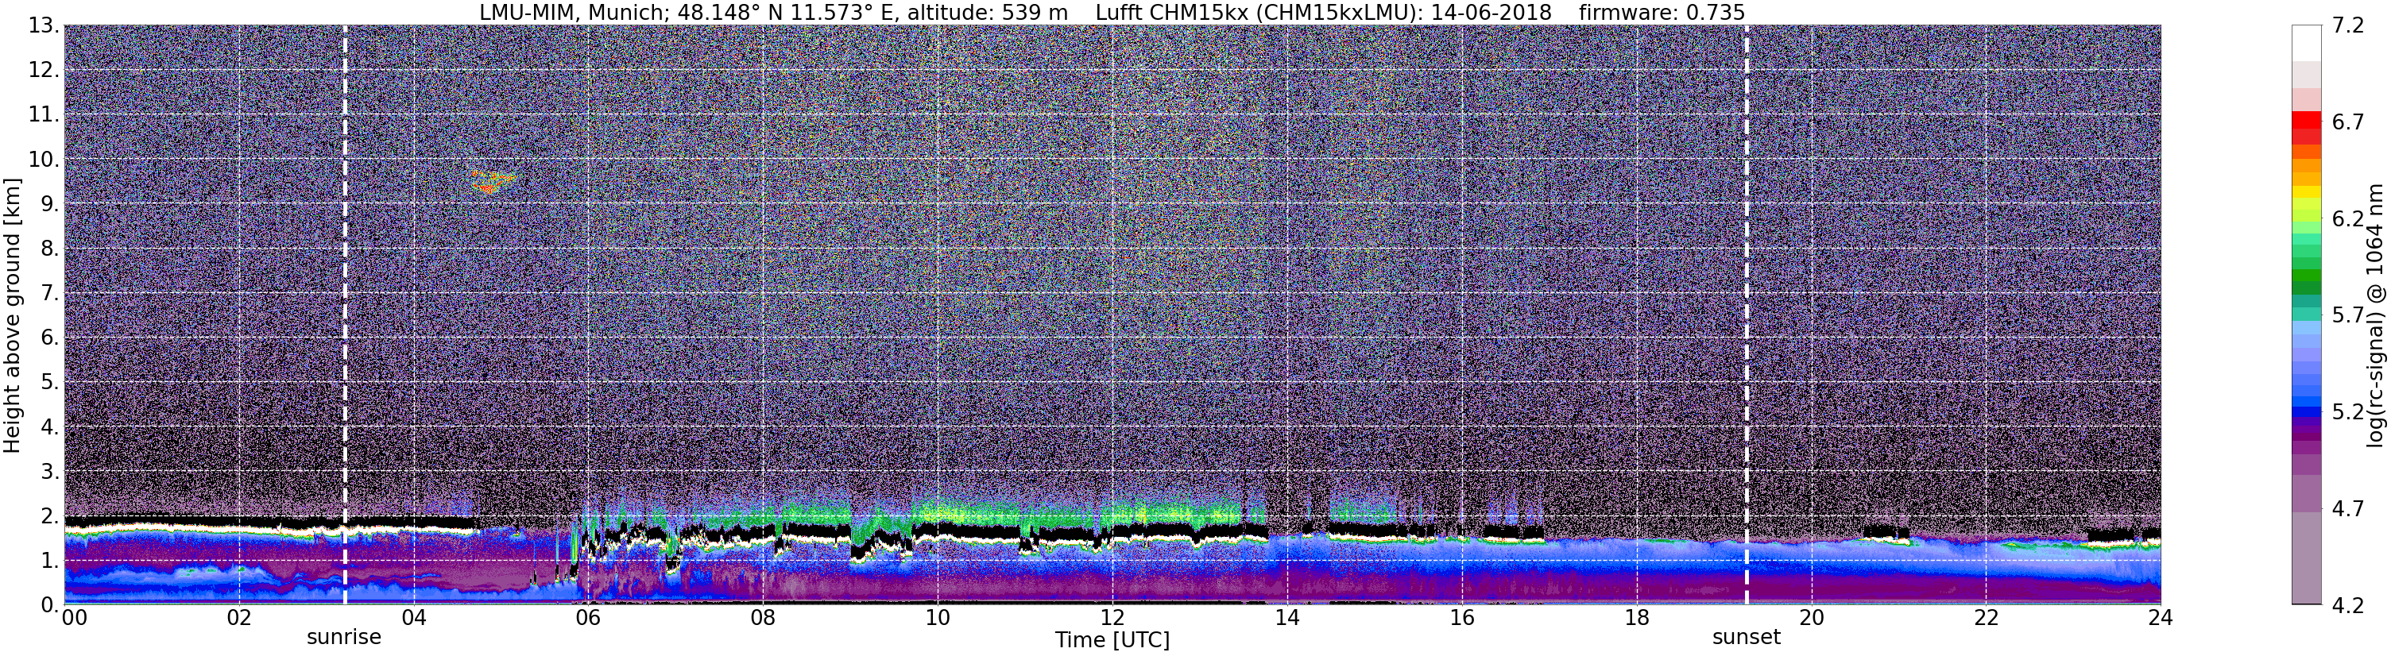Click the x-axis tick label 16
This screenshot has width=2391, height=656.
(x=1462, y=618)
